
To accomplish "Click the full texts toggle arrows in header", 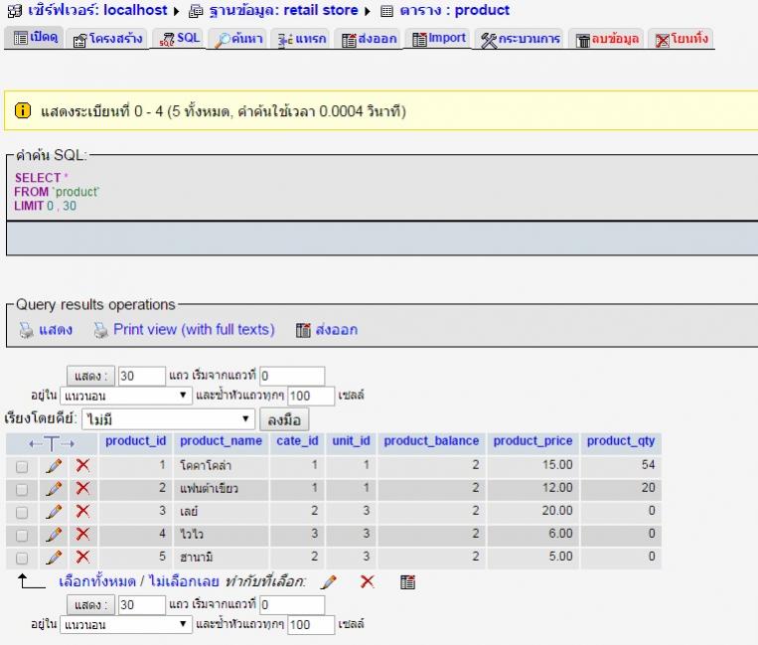I will point(52,442).
